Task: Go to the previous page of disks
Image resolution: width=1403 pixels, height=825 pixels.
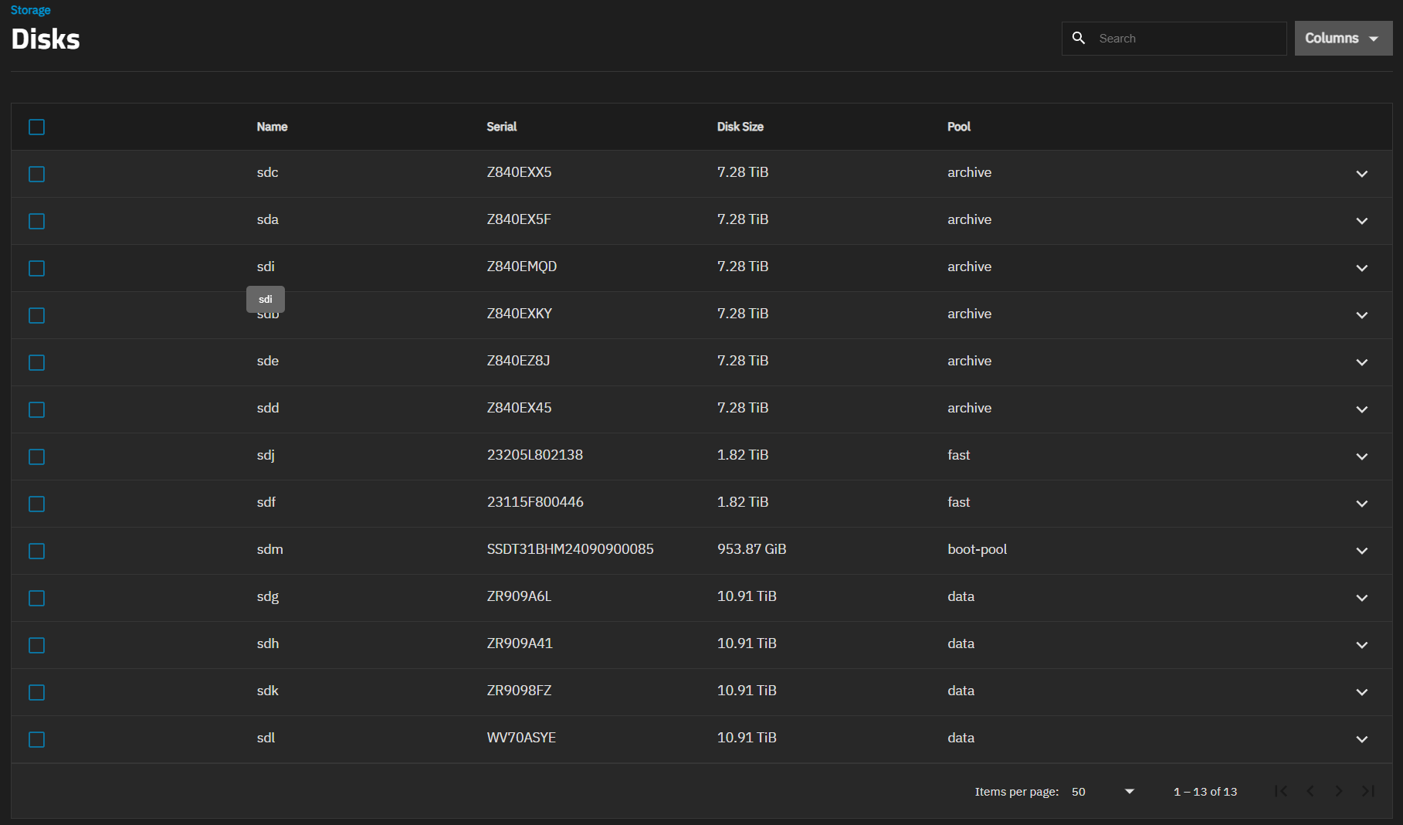Action: 1310,791
